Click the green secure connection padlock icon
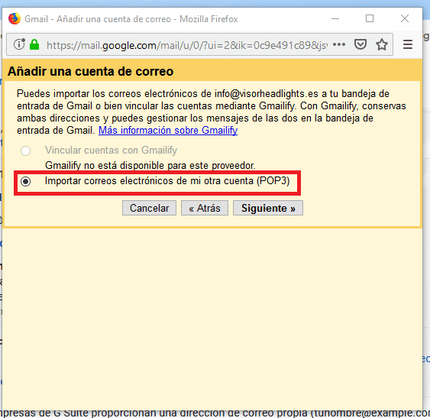 34,44
